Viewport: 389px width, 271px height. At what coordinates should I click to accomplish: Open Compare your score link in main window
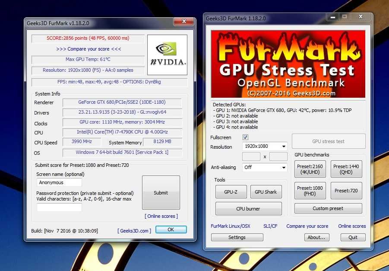[307, 226]
